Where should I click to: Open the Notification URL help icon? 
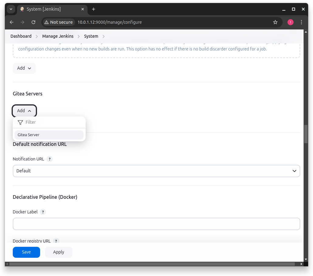click(50, 159)
